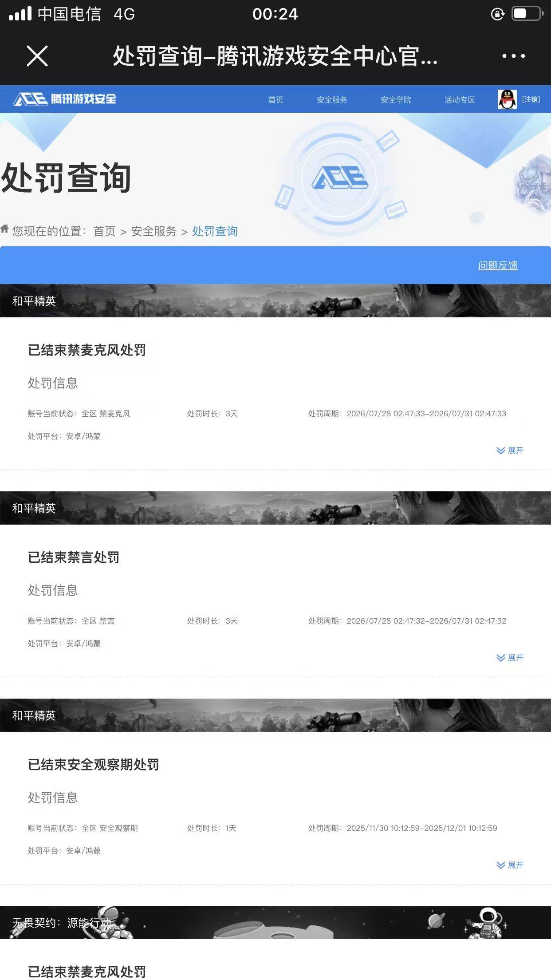Open the three-dot more options menu

[x=514, y=56]
